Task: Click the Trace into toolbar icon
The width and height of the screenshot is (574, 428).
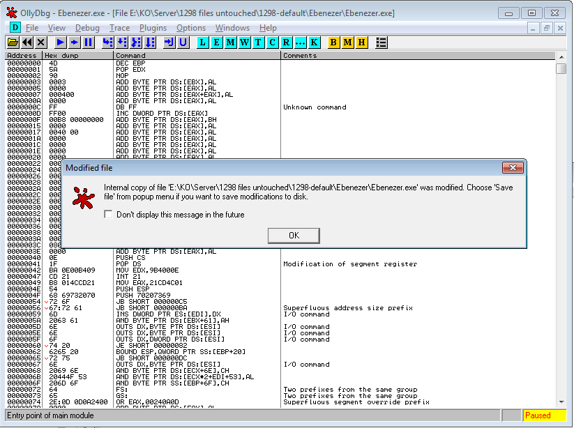Action: click(x=136, y=43)
